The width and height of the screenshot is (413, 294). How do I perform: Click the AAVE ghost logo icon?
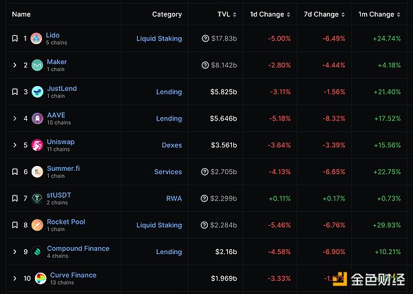click(37, 118)
